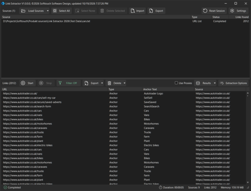Click the Settings button label
This screenshot has width=251, height=191.
coord(241,11)
